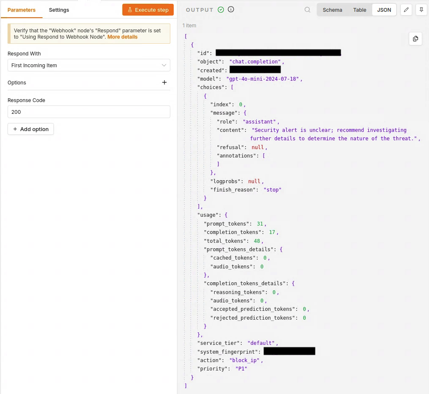Click the plus icon beside Options
The height and width of the screenshot is (394, 429).
coord(164,82)
